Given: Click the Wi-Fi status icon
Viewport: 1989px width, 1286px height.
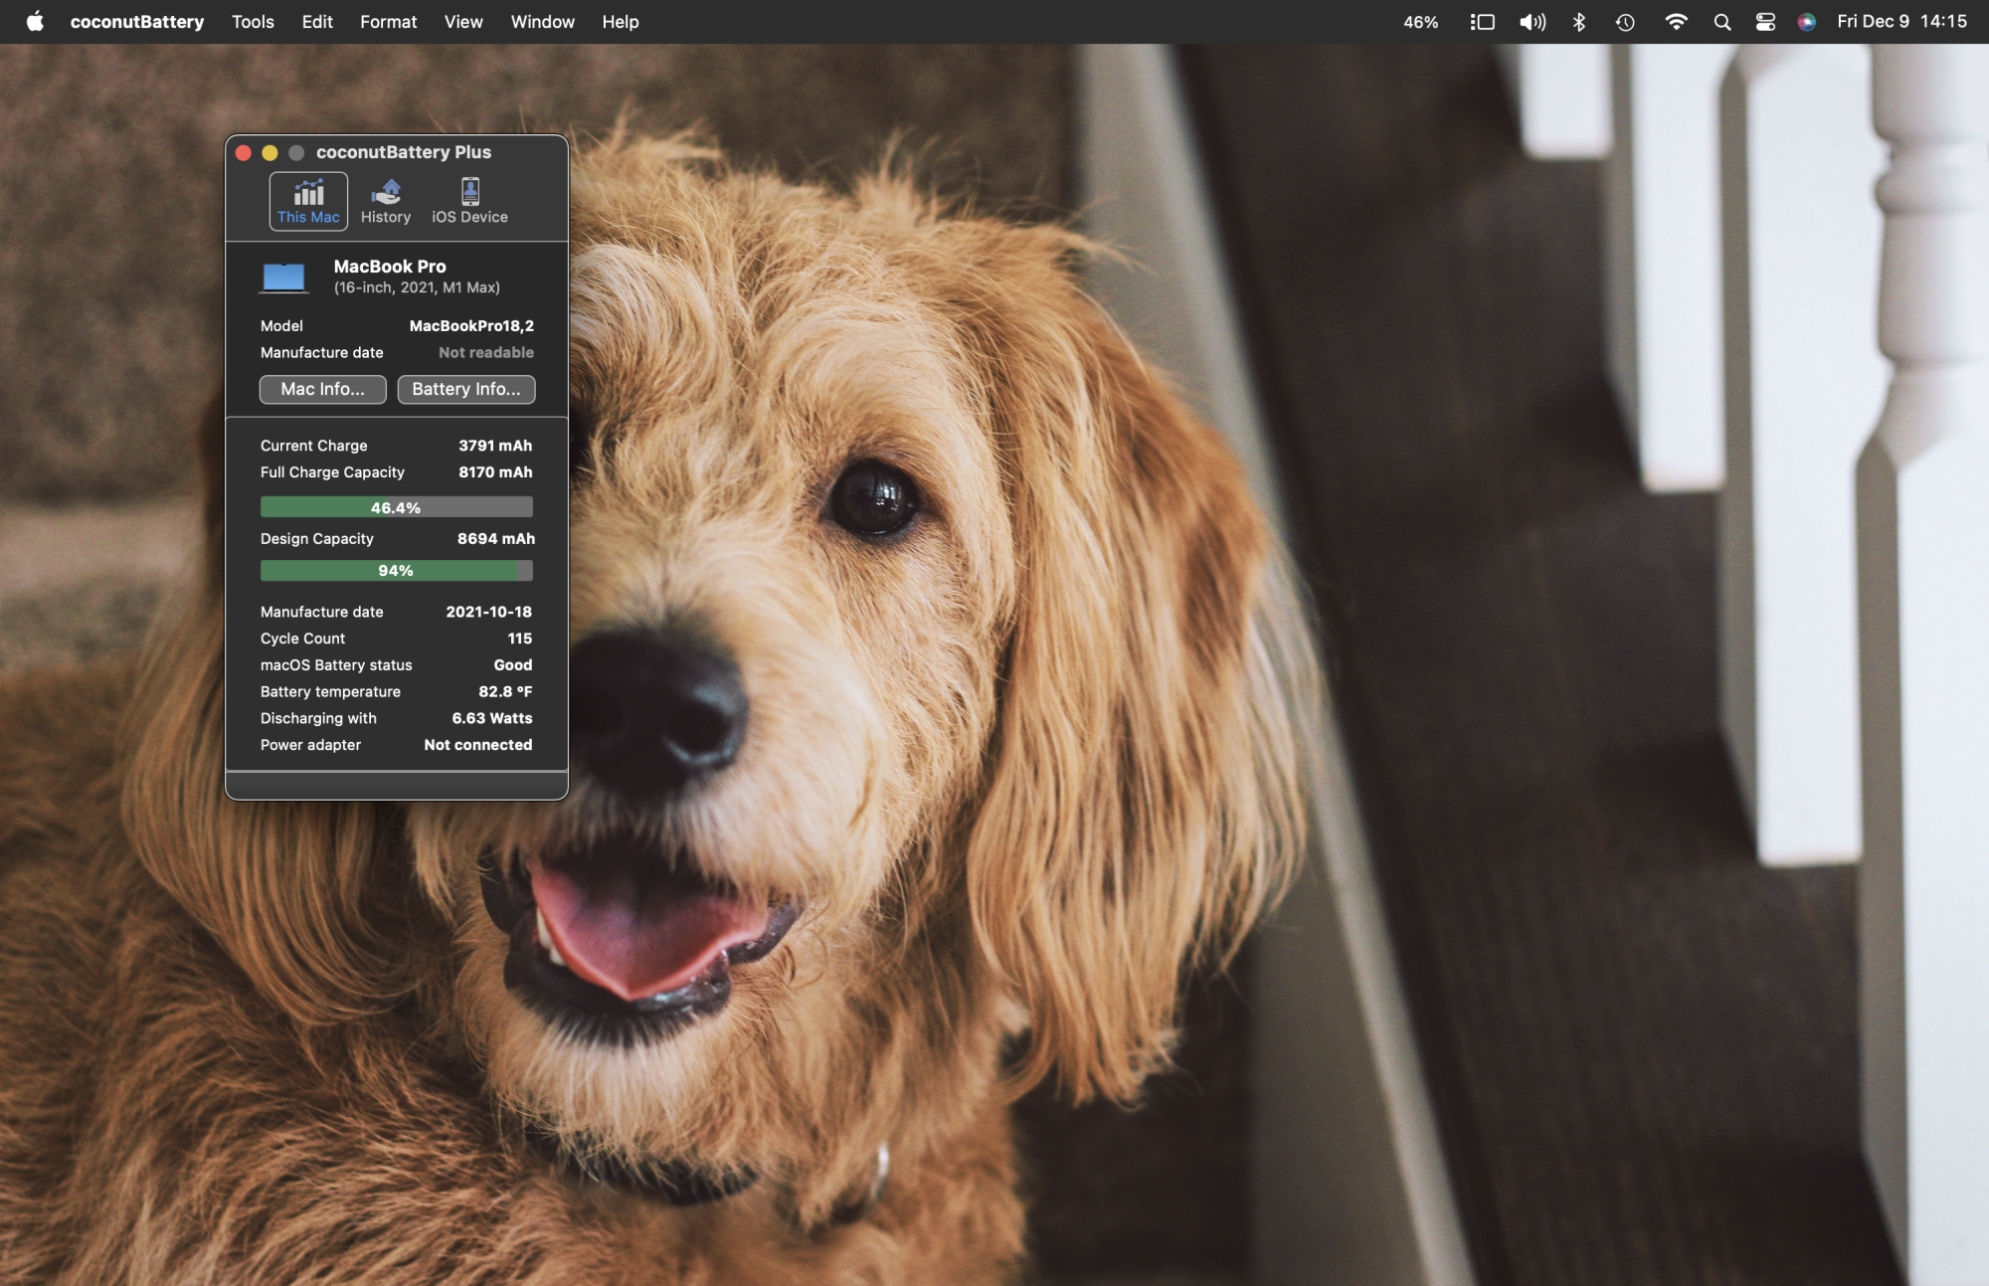Looking at the screenshot, I should pyautogui.click(x=1676, y=22).
